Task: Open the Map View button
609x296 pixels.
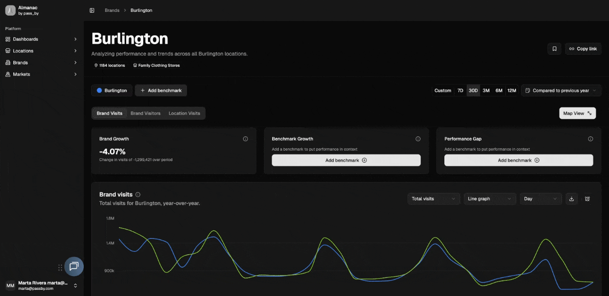Action: pos(577,113)
